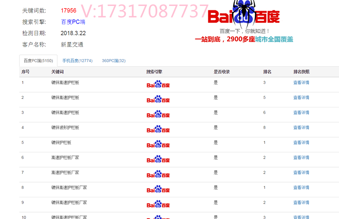Image resolution: width=339 pixels, height=219 pixels.
Task: Open 查看详情 link for row 7
Action: (301, 172)
